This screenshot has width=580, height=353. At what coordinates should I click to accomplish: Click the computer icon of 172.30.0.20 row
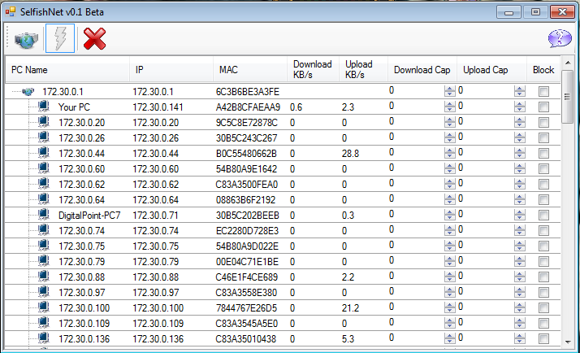[44, 122]
